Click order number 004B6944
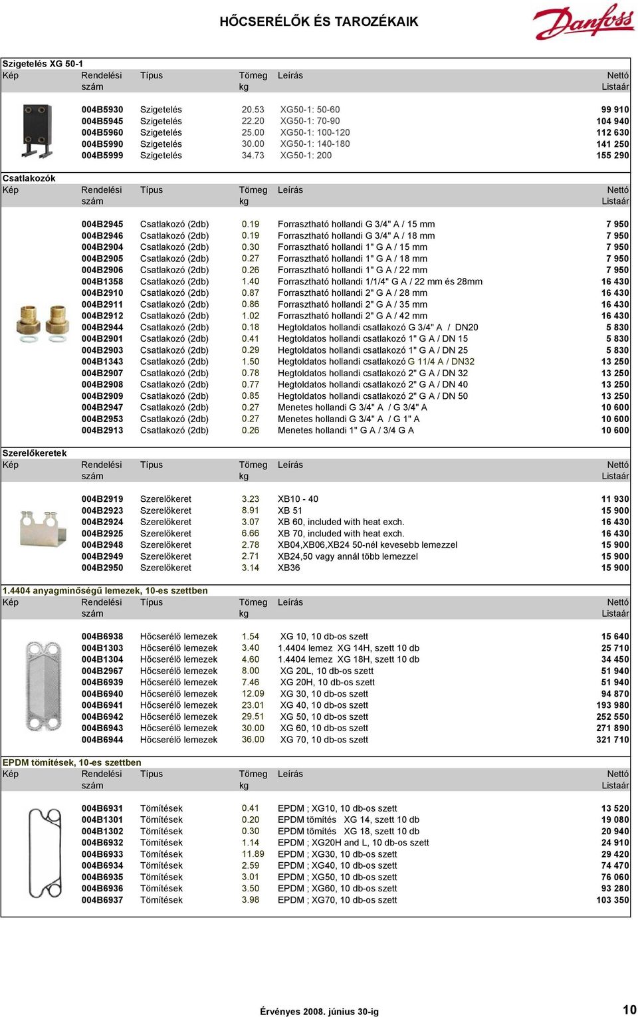638x1017 pixels. [102, 740]
